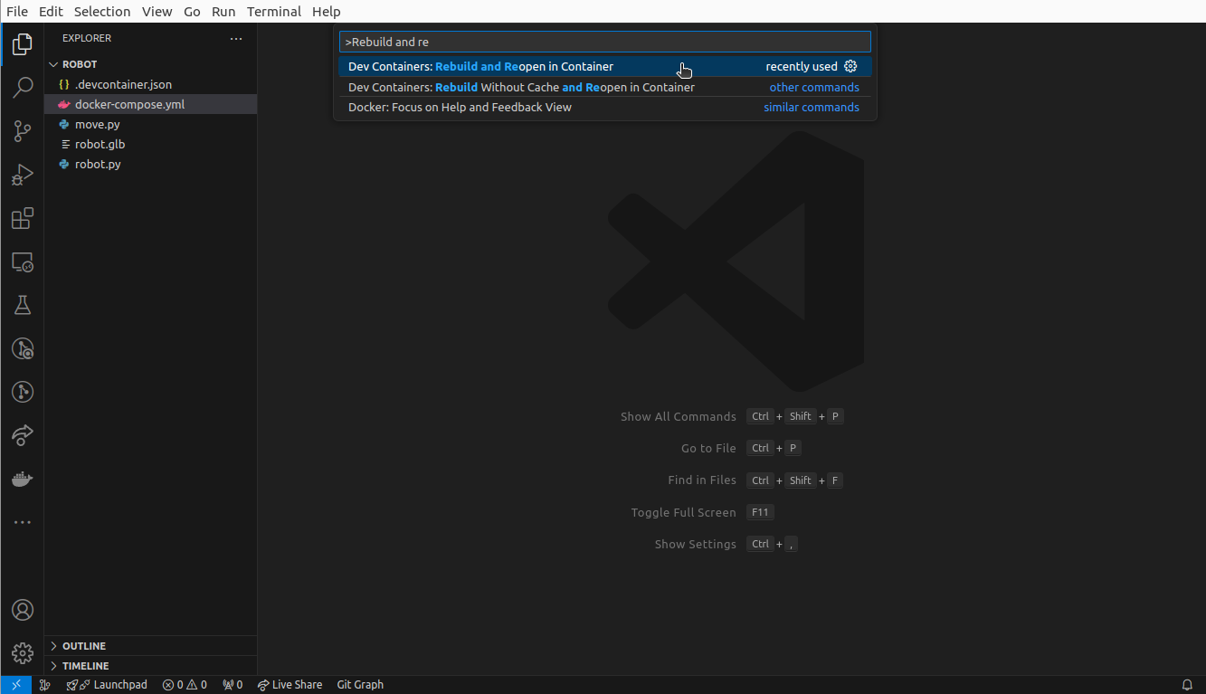This screenshot has height=694, width=1206.
Task: Open the Run menu
Action: click(x=223, y=12)
